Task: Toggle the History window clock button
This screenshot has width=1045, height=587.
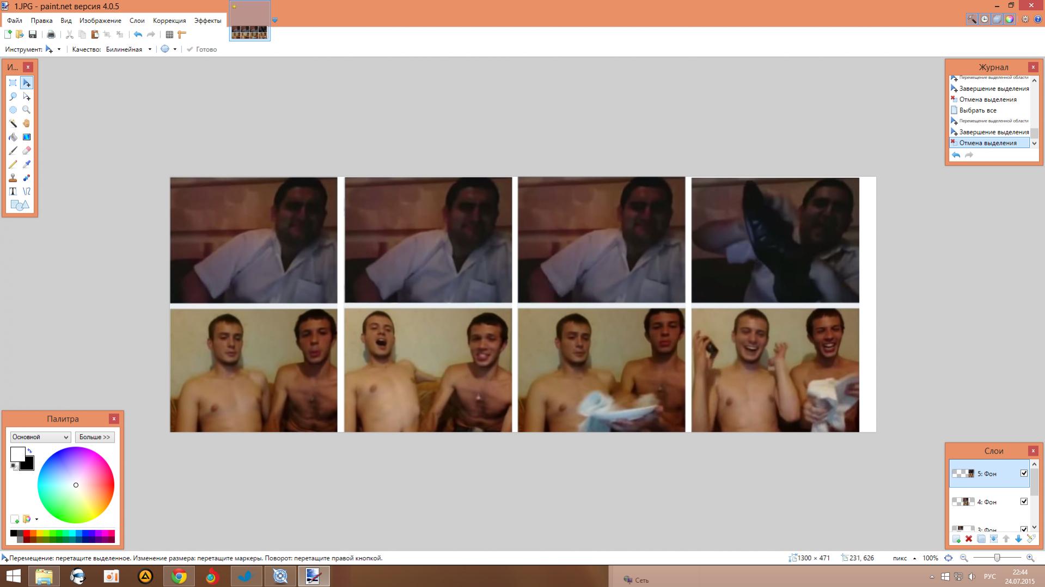Action: point(985,19)
